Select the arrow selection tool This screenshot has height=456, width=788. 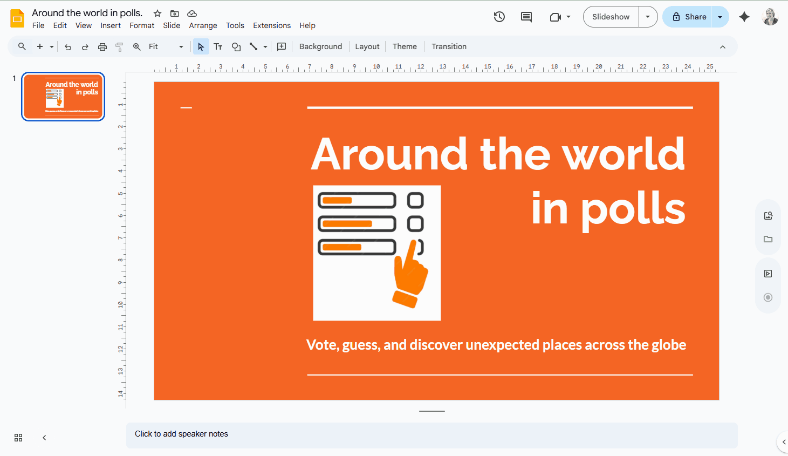201,46
